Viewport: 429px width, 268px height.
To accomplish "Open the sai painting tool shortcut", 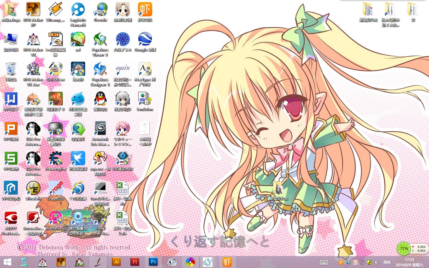I will 78,42.
